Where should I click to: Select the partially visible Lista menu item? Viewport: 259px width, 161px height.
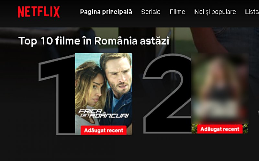click(x=252, y=12)
